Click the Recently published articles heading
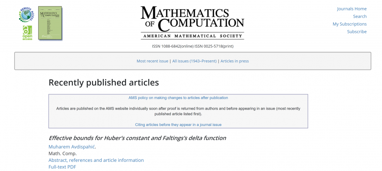Viewport: 382px width, 171px height. coord(104,82)
